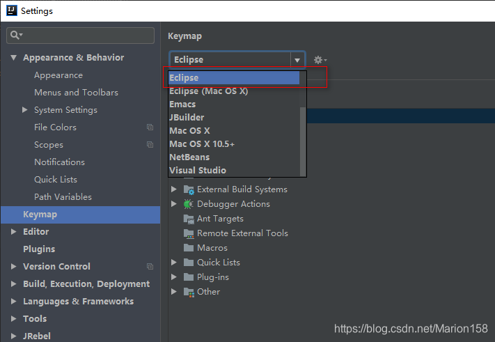Click the Debugger Actions bug icon
The height and width of the screenshot is (342, 495).
(x=189, y=204)
